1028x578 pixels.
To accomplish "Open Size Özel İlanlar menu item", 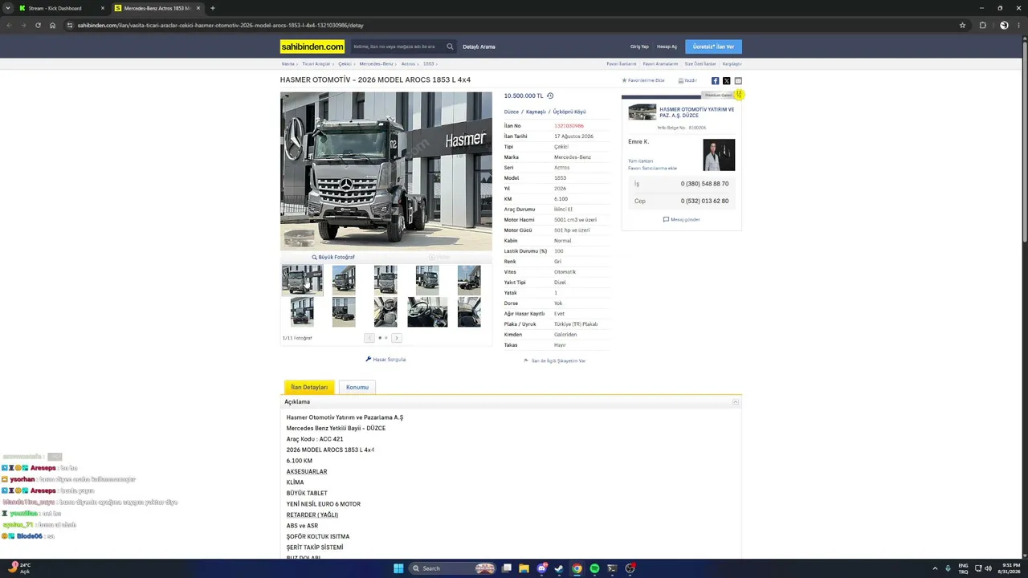I will [700, 63].
